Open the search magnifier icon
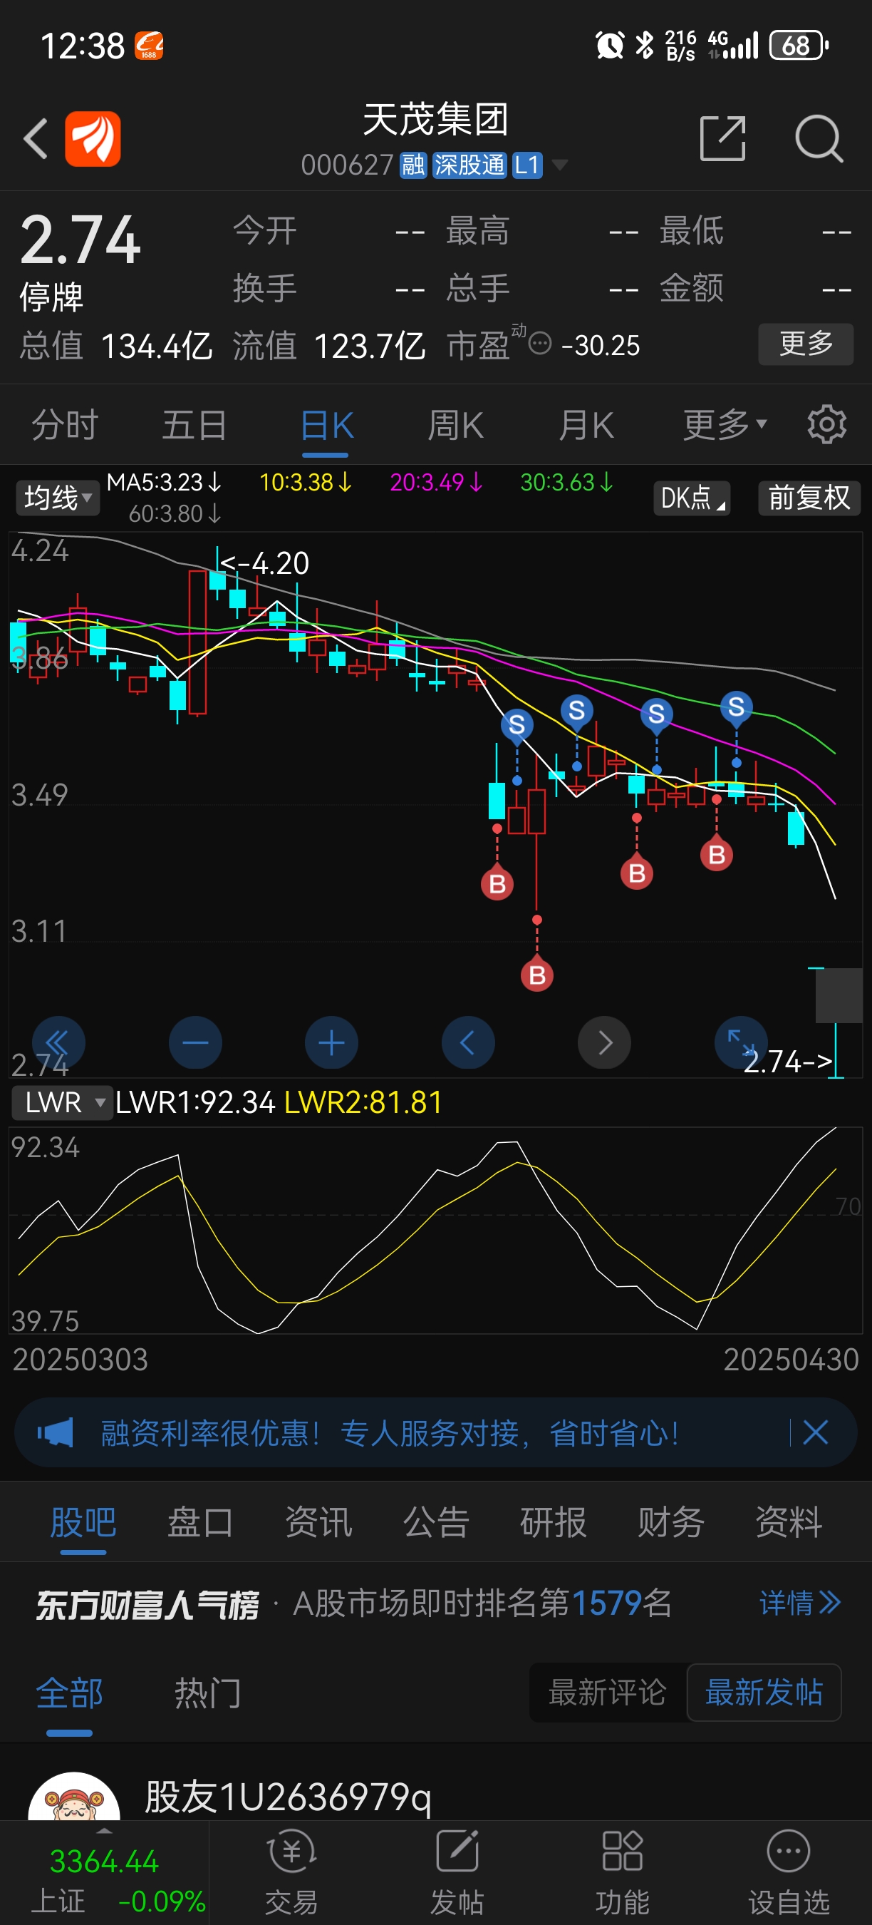This screenshot has height=1925, width=872. click(x=819, y=138)
